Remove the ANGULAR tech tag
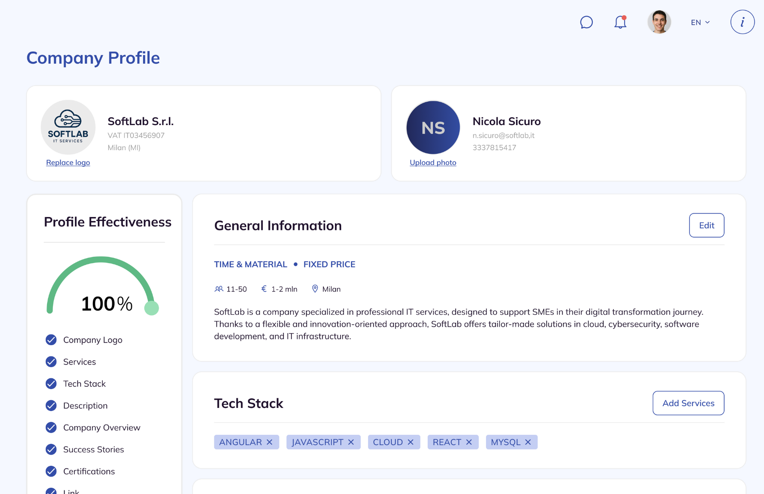Screen dimensions: 764x494 click(x=270, y=442)
